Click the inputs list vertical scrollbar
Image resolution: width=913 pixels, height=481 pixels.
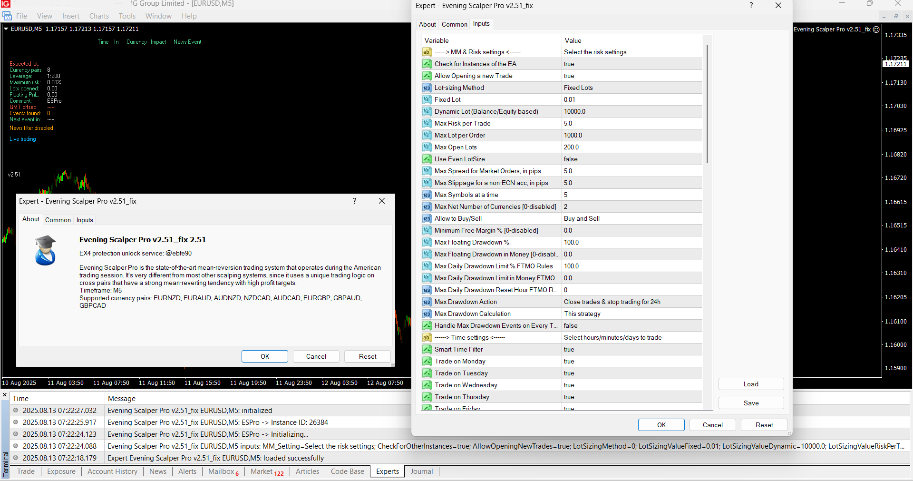click(x=707, y=105)
